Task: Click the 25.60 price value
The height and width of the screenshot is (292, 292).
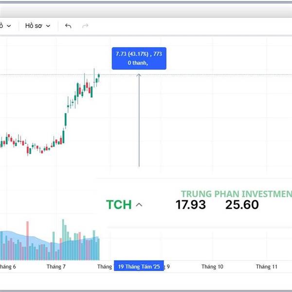Action: (242, 204)
